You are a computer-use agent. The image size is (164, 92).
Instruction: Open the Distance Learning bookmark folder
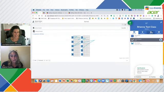[82, 18]
